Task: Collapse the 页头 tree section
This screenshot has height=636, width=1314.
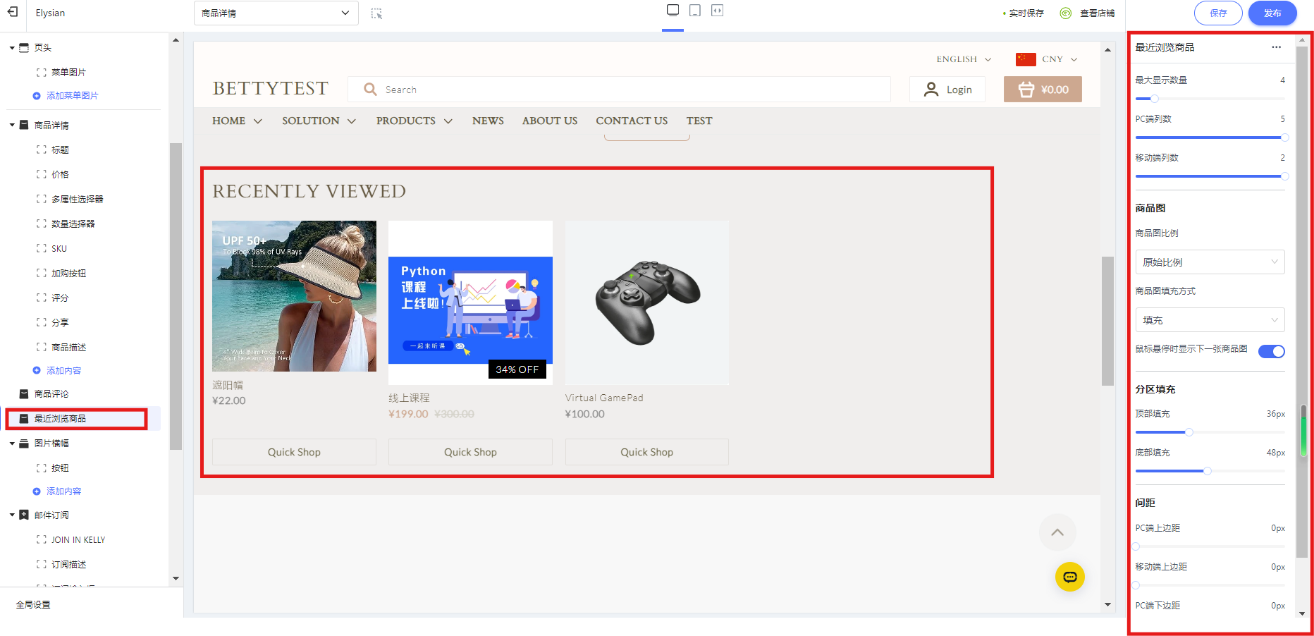Action: pos(12,48)
